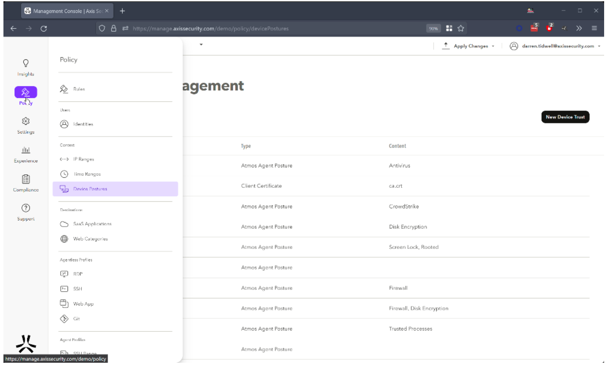Click the RDP screen icon
The height and width of the screenshot is (389, 608).
click(x=64, y=274)
